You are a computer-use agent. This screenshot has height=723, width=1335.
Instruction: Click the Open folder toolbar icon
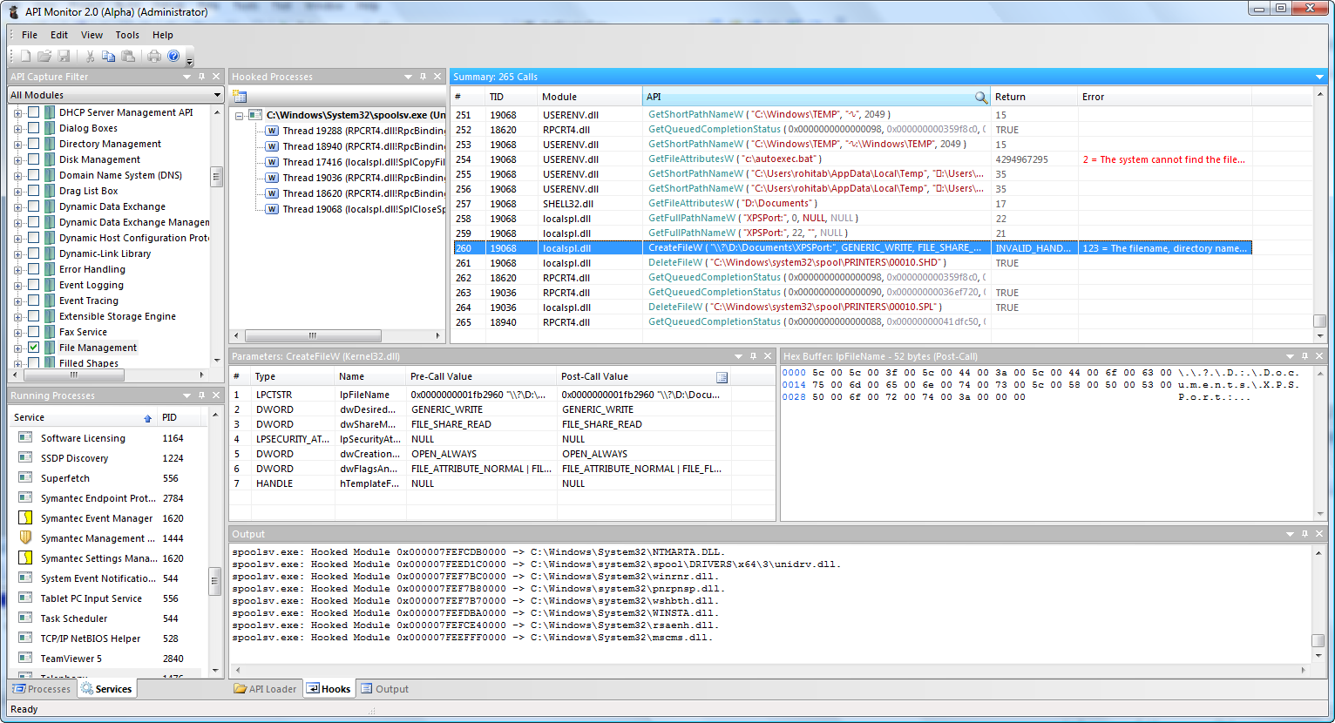click(x=44, y=56)
